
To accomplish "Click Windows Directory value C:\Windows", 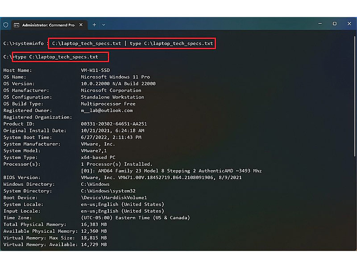I will click(95, 184).
